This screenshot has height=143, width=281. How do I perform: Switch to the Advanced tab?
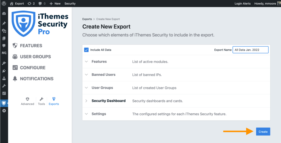pyautogui.click(x=27, y=101)
